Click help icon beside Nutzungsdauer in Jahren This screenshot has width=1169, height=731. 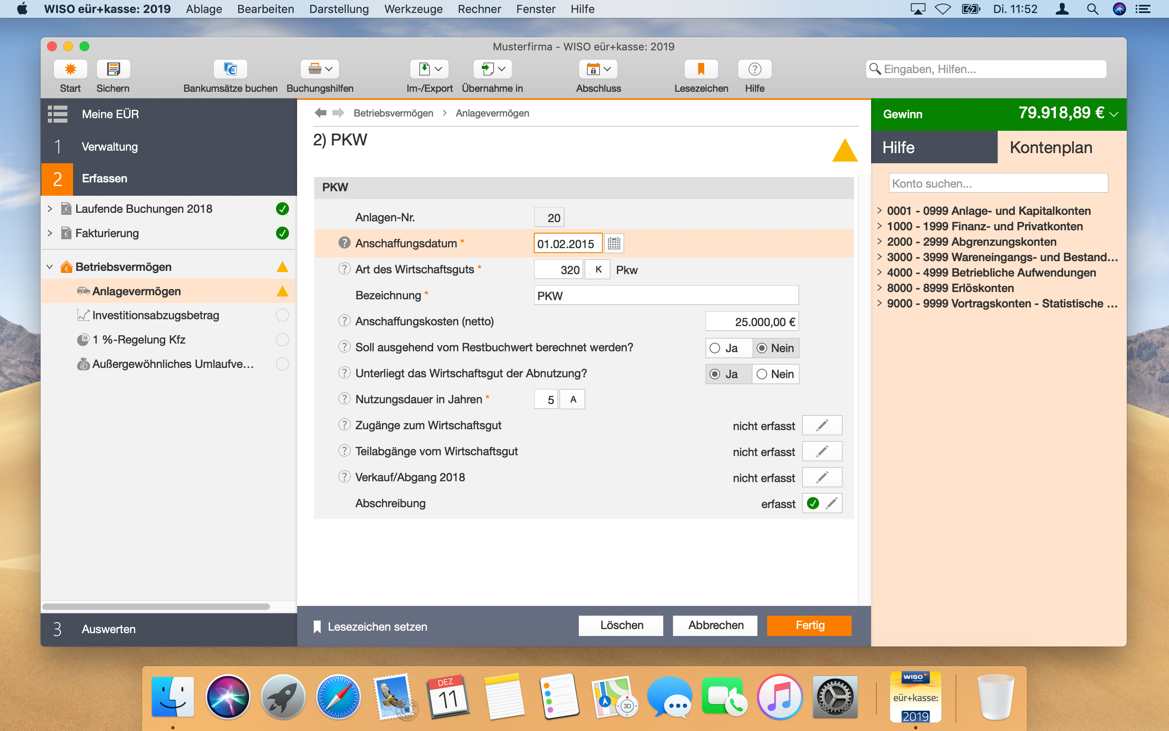tap(344, 399)
